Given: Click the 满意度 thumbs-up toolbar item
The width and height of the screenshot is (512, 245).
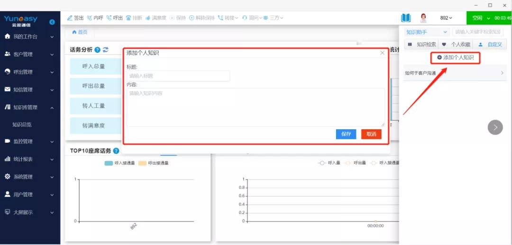Looking at the screenshot, I should tap(156, 18).
